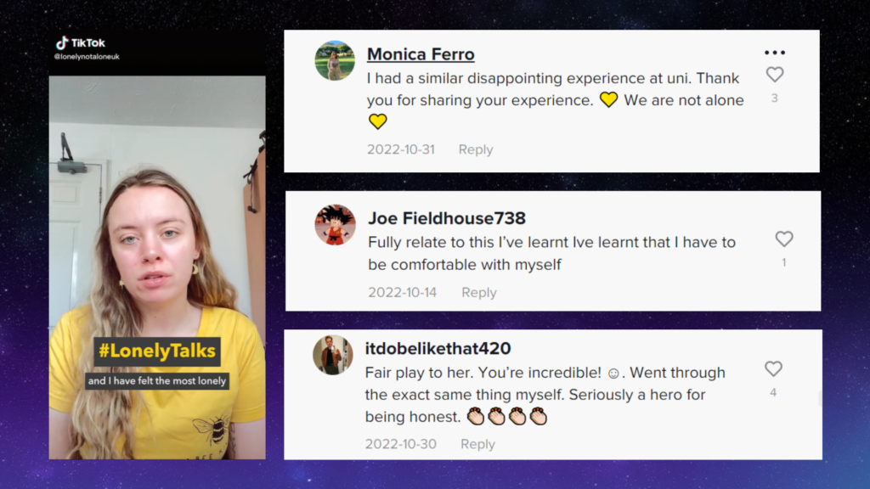Open itdobelikethat420's avatar
The image size is (870, 489).
click(x=333, y=356)
